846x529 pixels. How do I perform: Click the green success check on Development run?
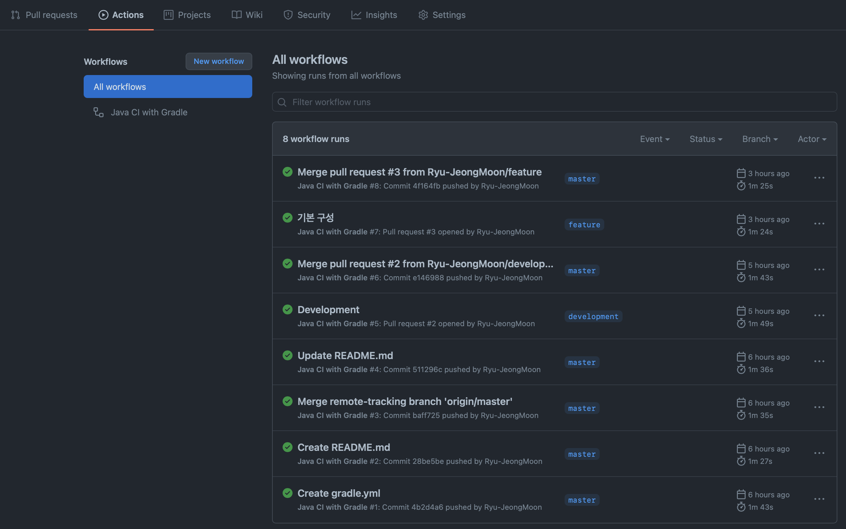tap(287, 310)
